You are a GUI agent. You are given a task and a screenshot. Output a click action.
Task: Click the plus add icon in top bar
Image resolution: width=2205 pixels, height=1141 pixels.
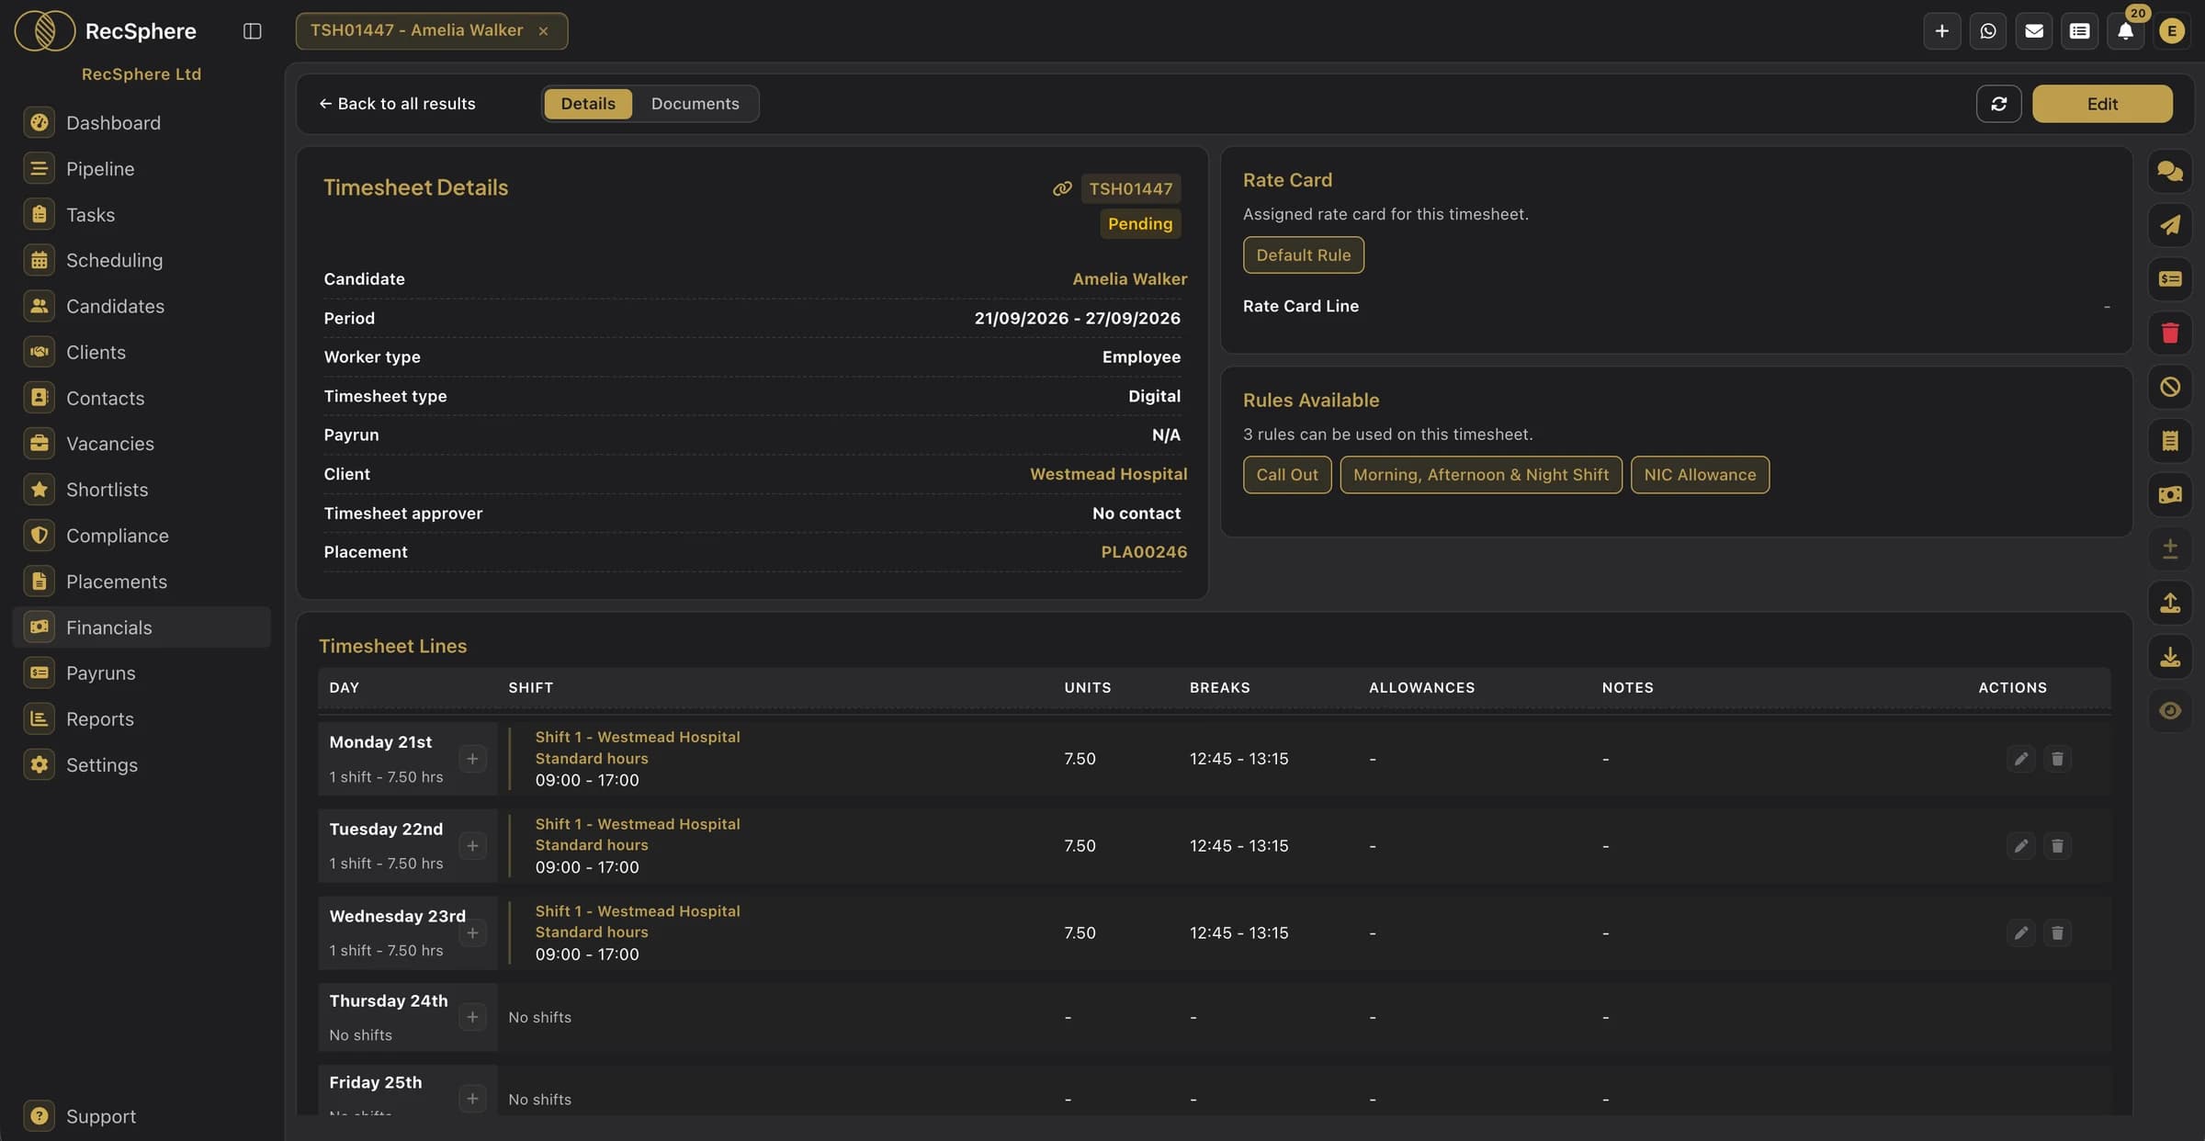(x=1941, y=31)
